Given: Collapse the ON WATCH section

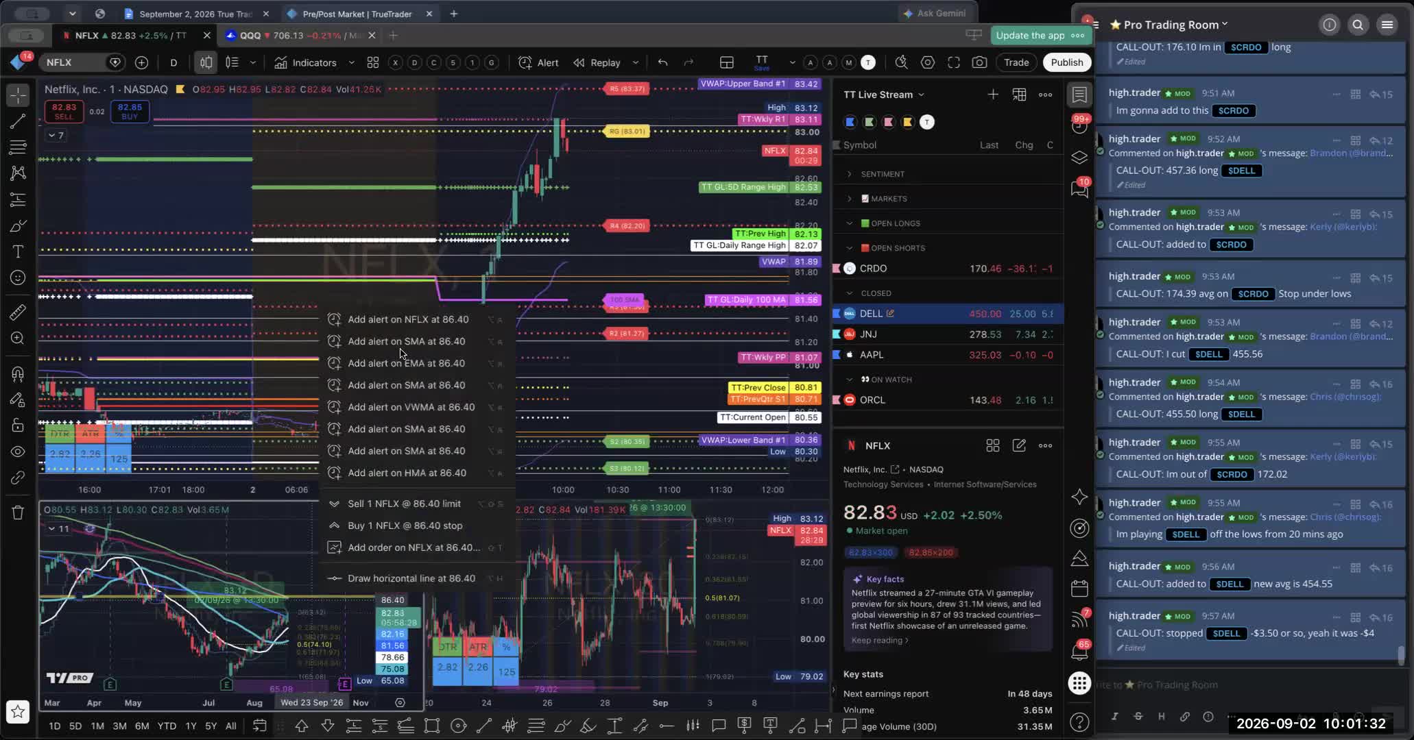Looking at the screenshot, I should pos(850,380).
